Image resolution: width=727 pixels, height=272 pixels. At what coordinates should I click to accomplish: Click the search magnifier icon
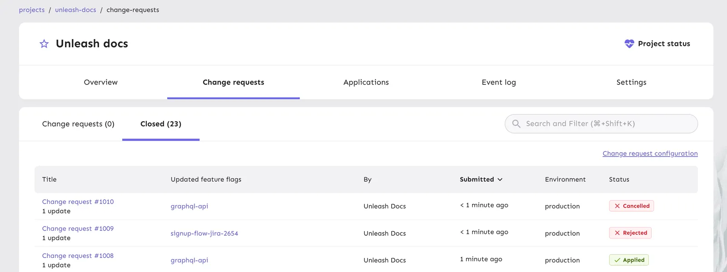[516, 124]
